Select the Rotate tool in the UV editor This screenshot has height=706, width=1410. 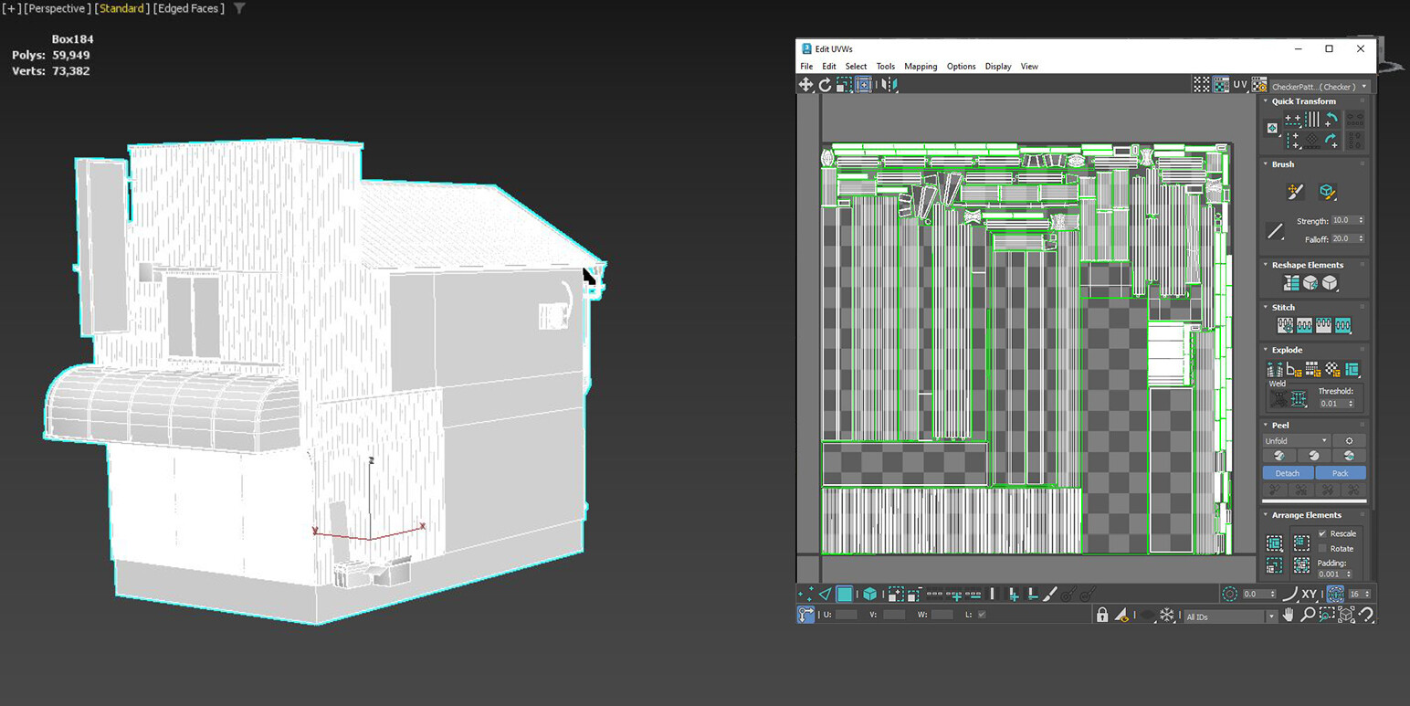coord(825,84)
